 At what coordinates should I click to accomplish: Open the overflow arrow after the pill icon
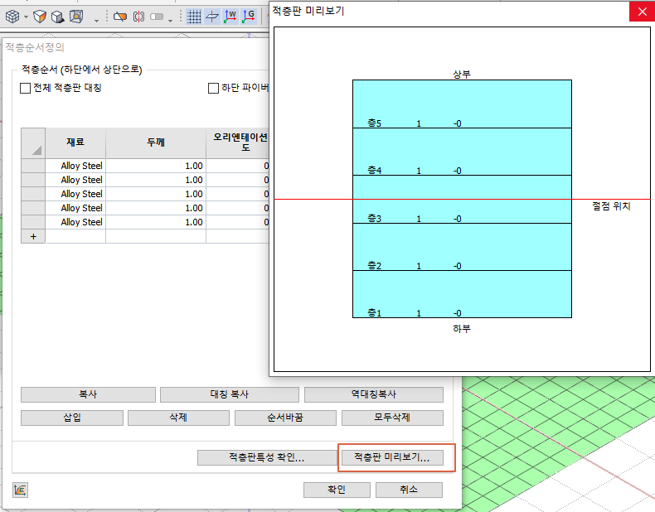(171, 20)
